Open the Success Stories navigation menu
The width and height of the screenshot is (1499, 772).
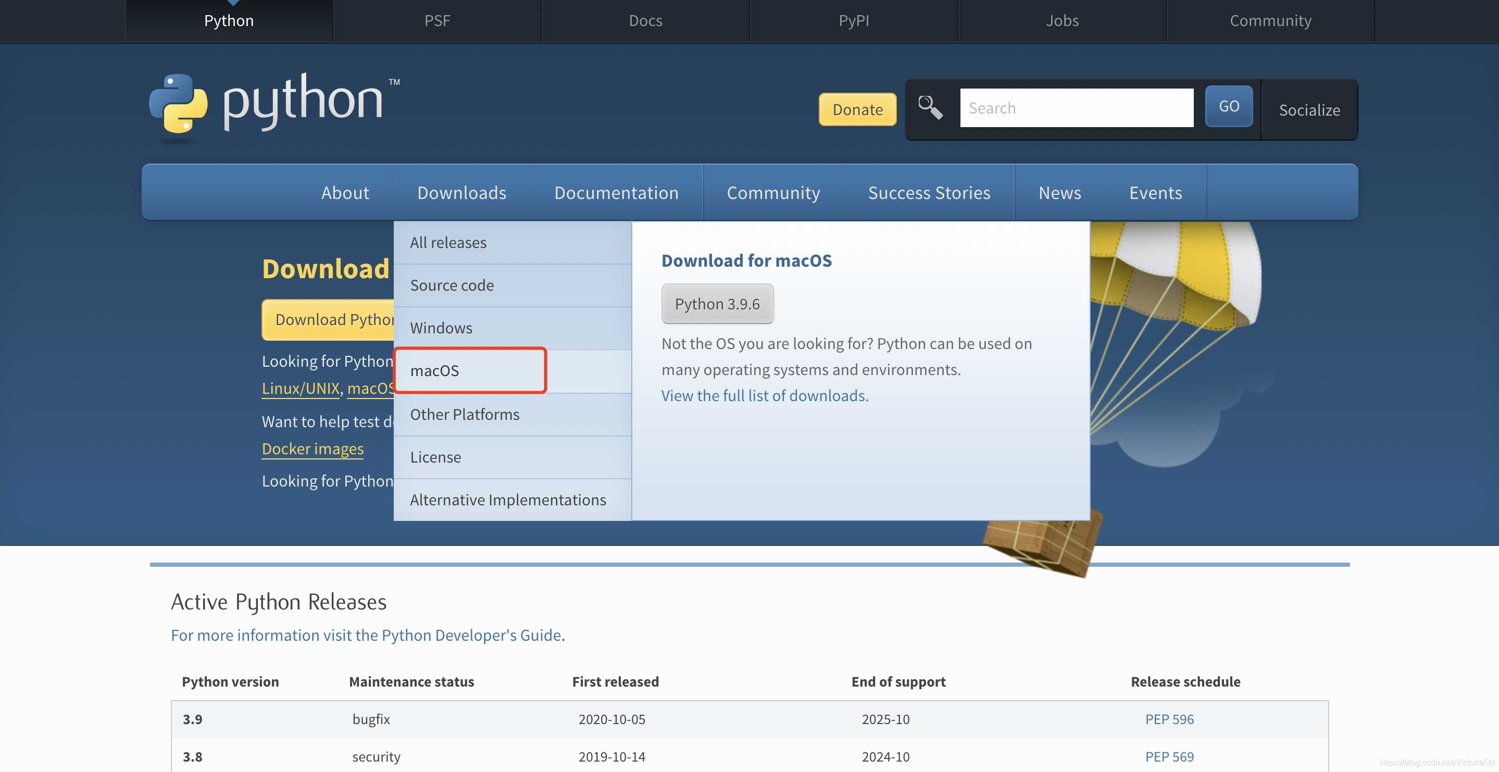(x=929, y=193)
